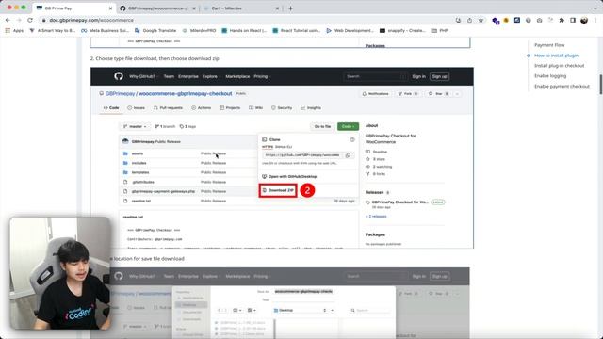Jump to How to install plugin section

click(x=556, y=56)
